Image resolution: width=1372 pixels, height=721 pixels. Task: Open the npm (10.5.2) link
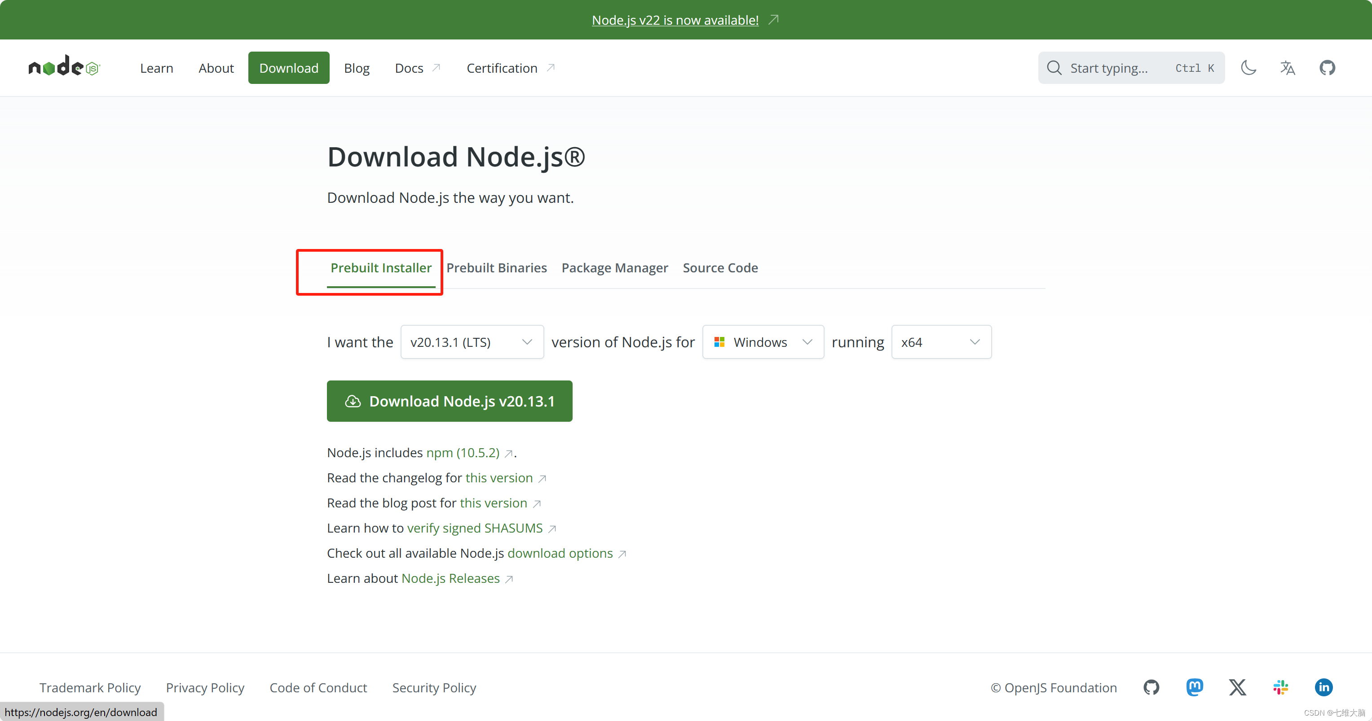463,452
